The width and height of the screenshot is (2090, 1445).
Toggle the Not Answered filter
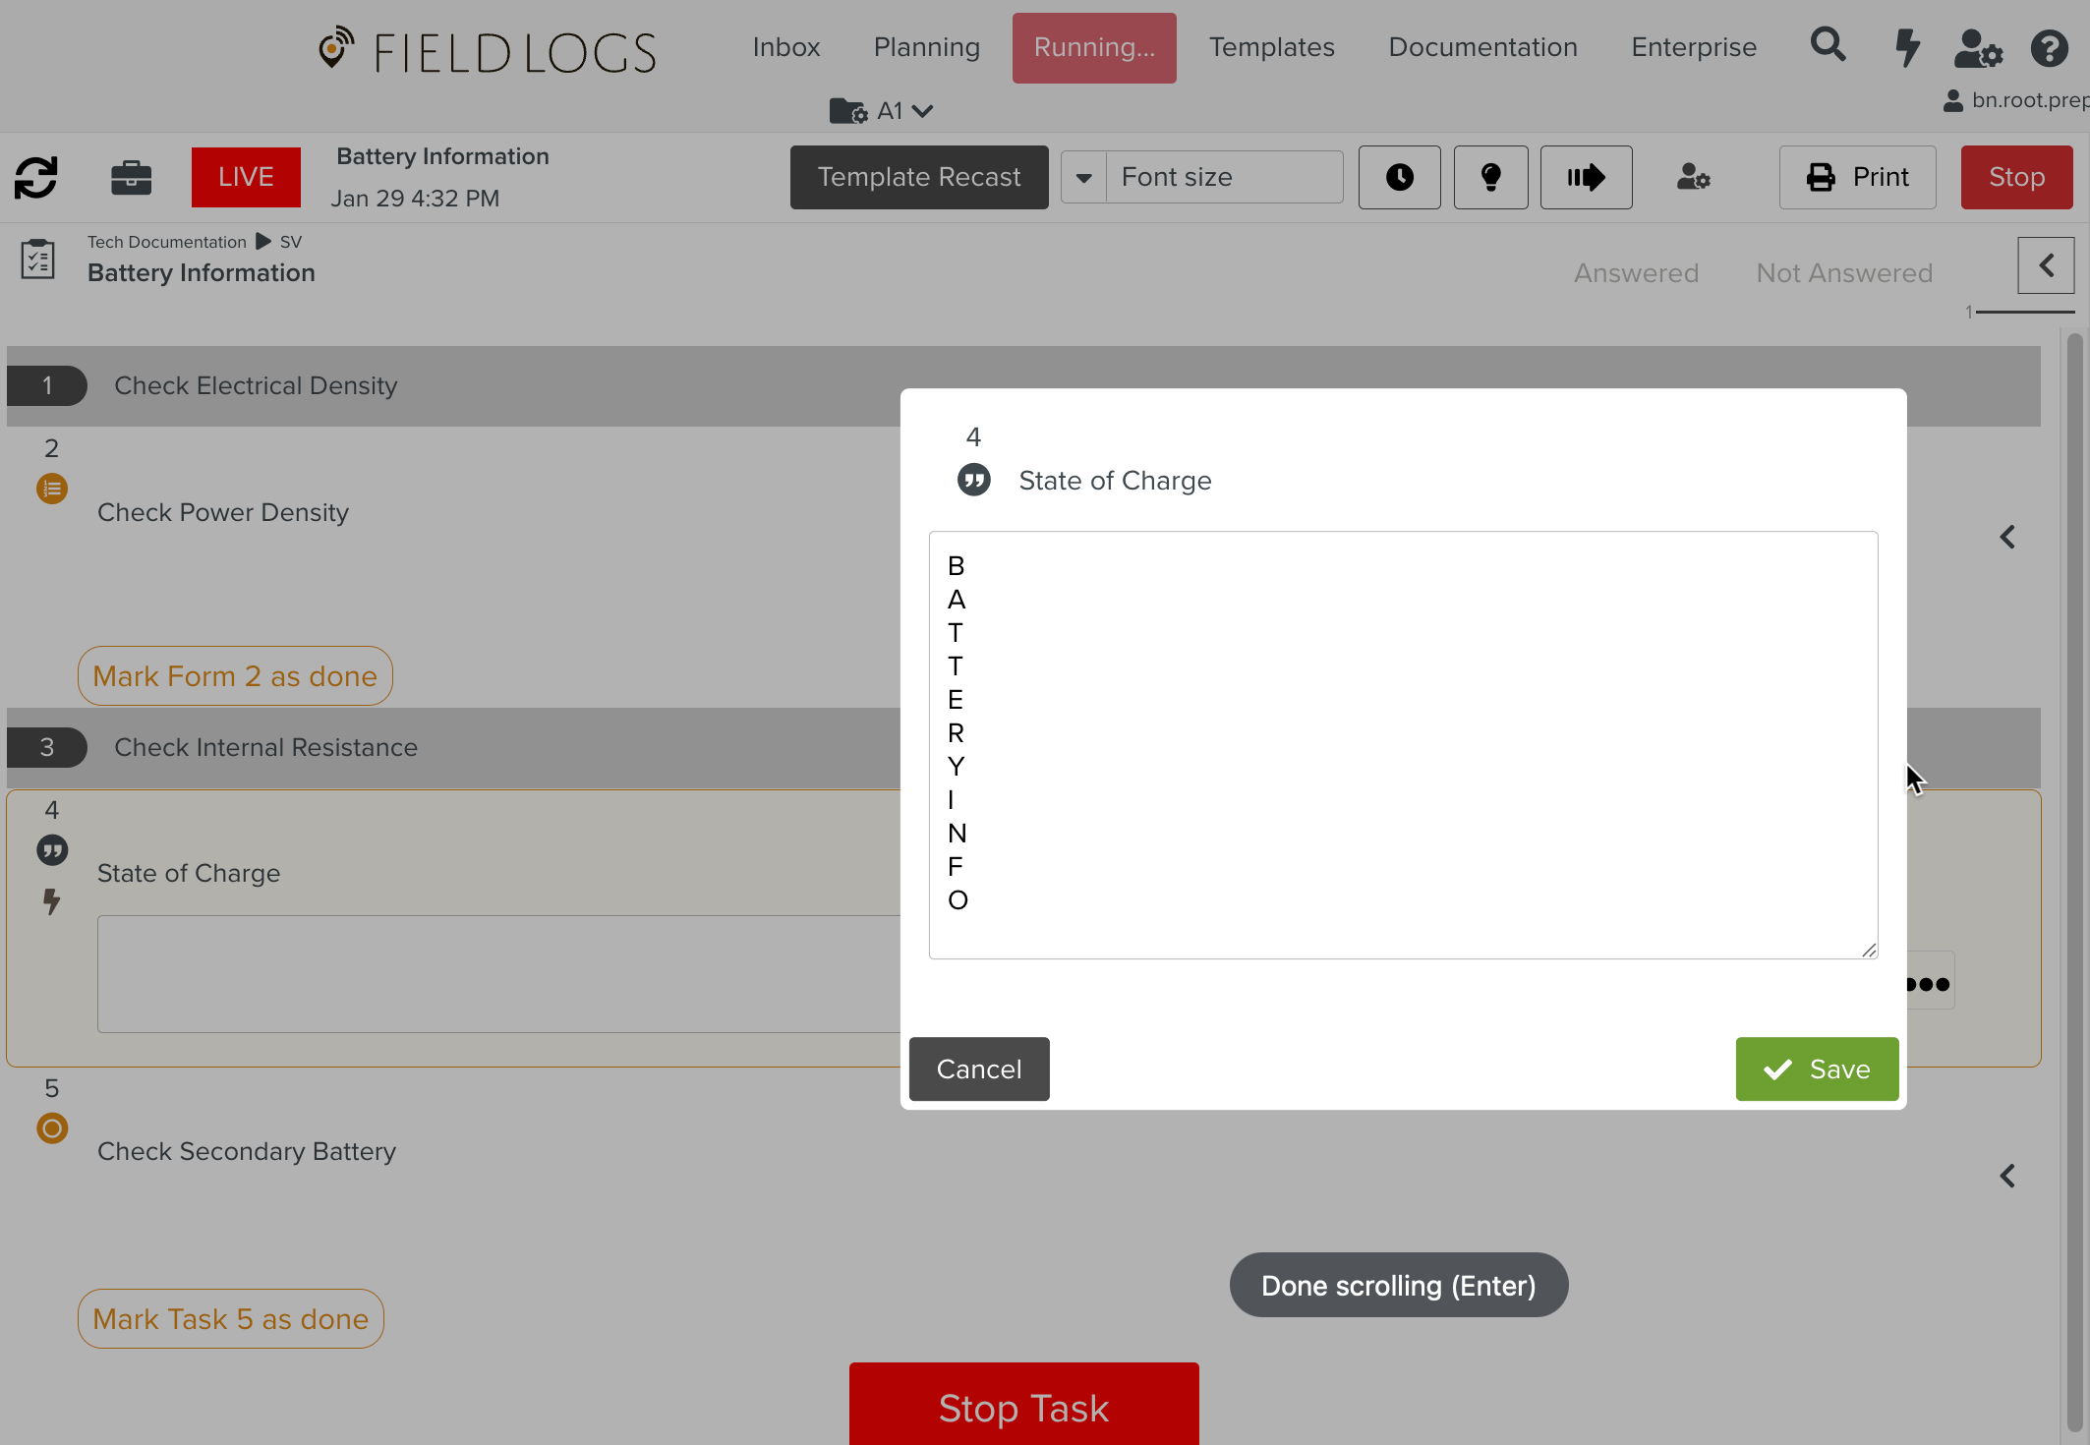pos(1844,273)
